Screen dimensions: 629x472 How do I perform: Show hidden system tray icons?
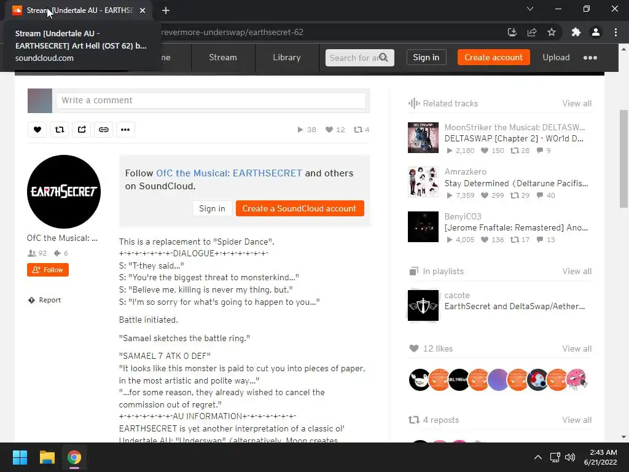pos(538,457)
